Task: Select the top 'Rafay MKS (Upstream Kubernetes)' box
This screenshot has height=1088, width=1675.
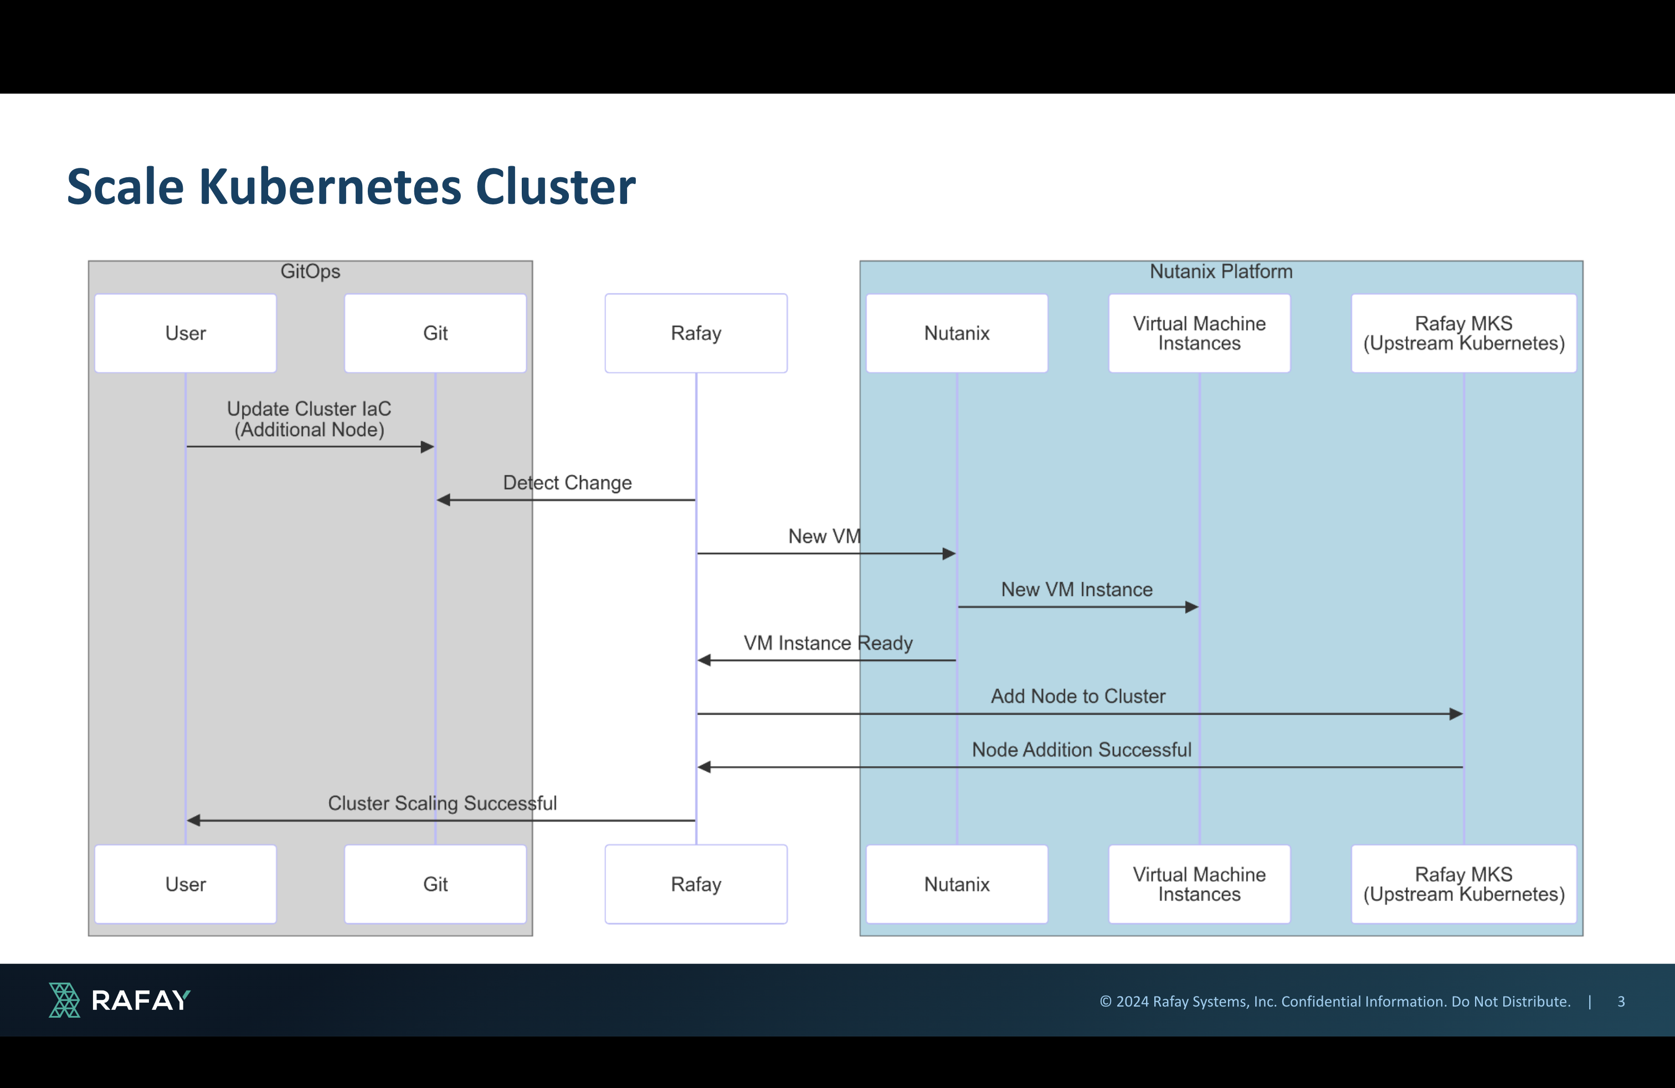Action: (1464, 333)
